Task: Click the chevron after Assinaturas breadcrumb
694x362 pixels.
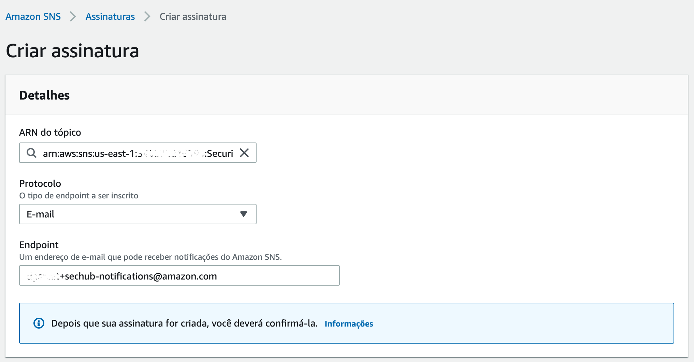Action: [x=147, y=16]
